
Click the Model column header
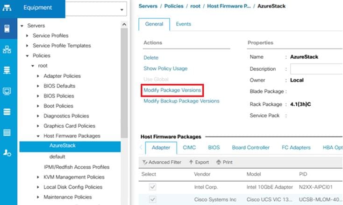254,174
